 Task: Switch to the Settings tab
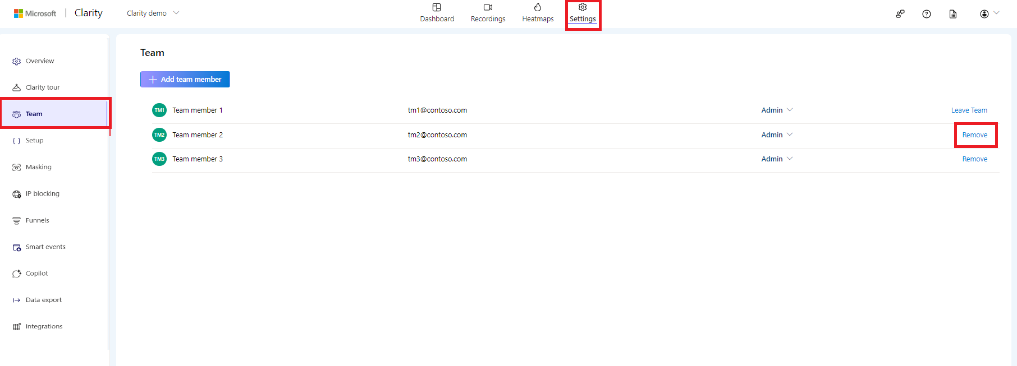click(x=583, y=13)
